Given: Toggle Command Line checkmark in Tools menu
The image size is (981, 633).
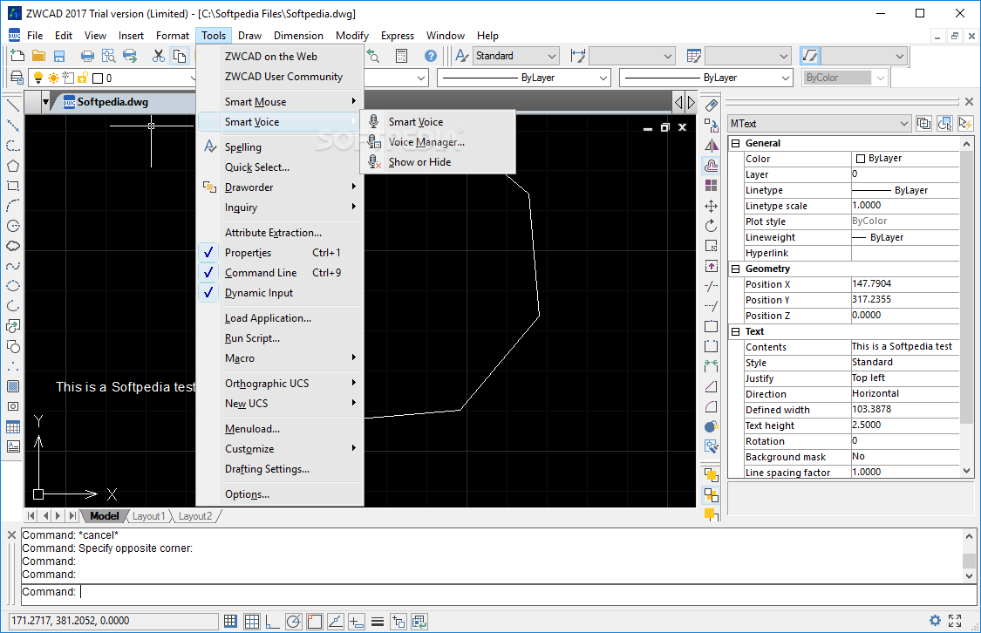Looking at the screenshot, I should point(209,272).
